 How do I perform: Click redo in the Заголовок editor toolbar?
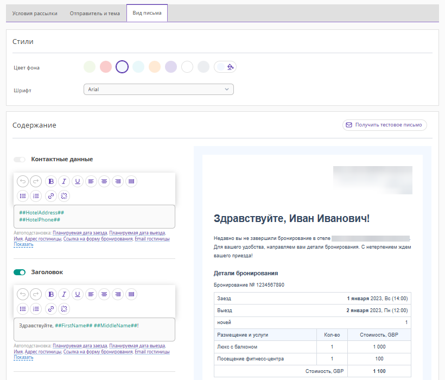(35, 294)
